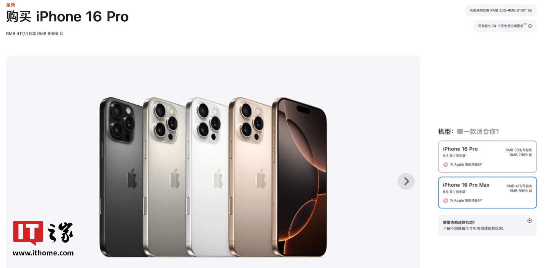Click the 购买 iPhone 16 Pro heading
This screenshot has width=551, height=268.
[x=67, y=17]
